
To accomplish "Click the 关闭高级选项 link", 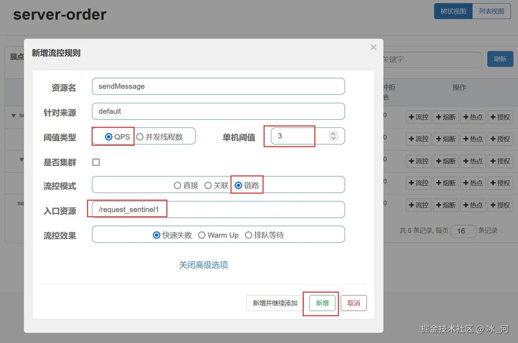I will pyautogui.click(x=203, y=265).
